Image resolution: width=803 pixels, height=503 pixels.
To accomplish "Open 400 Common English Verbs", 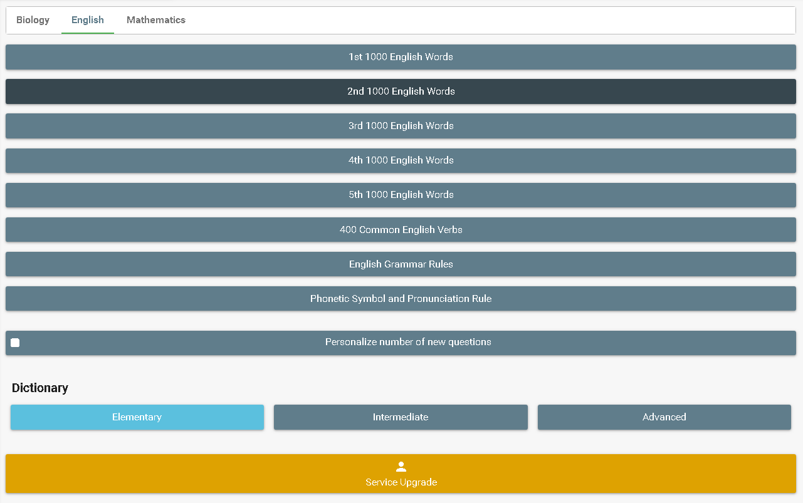I will pyautogui.click(x=401, y=230).
